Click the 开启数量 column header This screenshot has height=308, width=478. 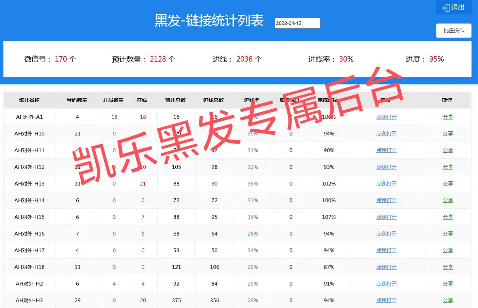point(113,100)
